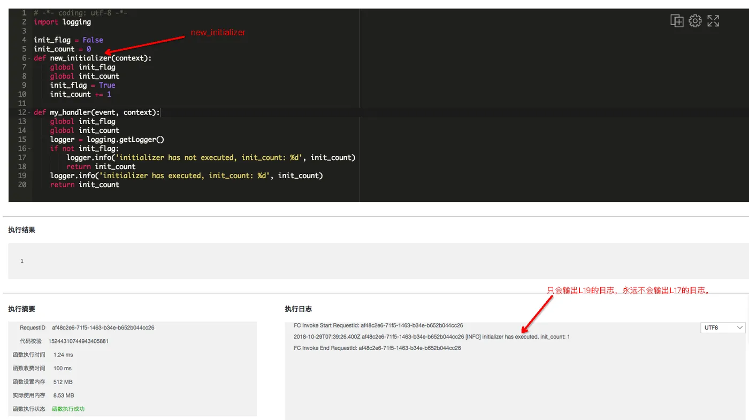The height and width of the screenshot is (420, 749).
Task: Click the 函数设置内存 value 512 MB
Action: [63, 382]
